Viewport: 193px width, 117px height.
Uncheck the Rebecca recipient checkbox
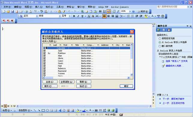click(x=44, y=69)
